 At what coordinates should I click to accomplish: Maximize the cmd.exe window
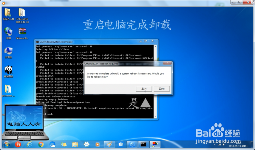coord(146,41)
